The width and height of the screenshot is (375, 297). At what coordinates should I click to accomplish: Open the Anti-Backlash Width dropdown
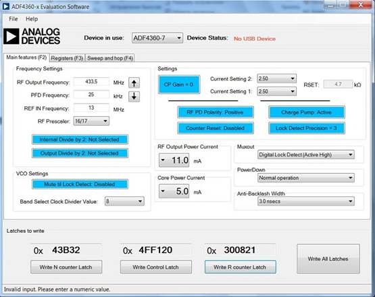tap(306, 201)
